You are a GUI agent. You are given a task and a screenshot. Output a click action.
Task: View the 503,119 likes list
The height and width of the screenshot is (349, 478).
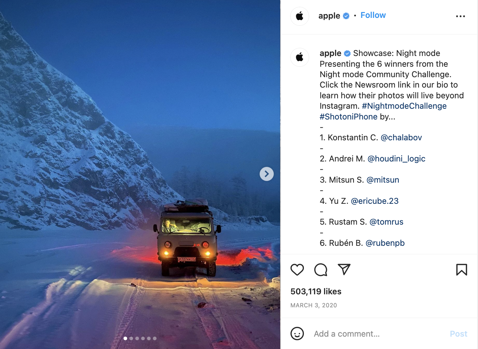[316, 291]
